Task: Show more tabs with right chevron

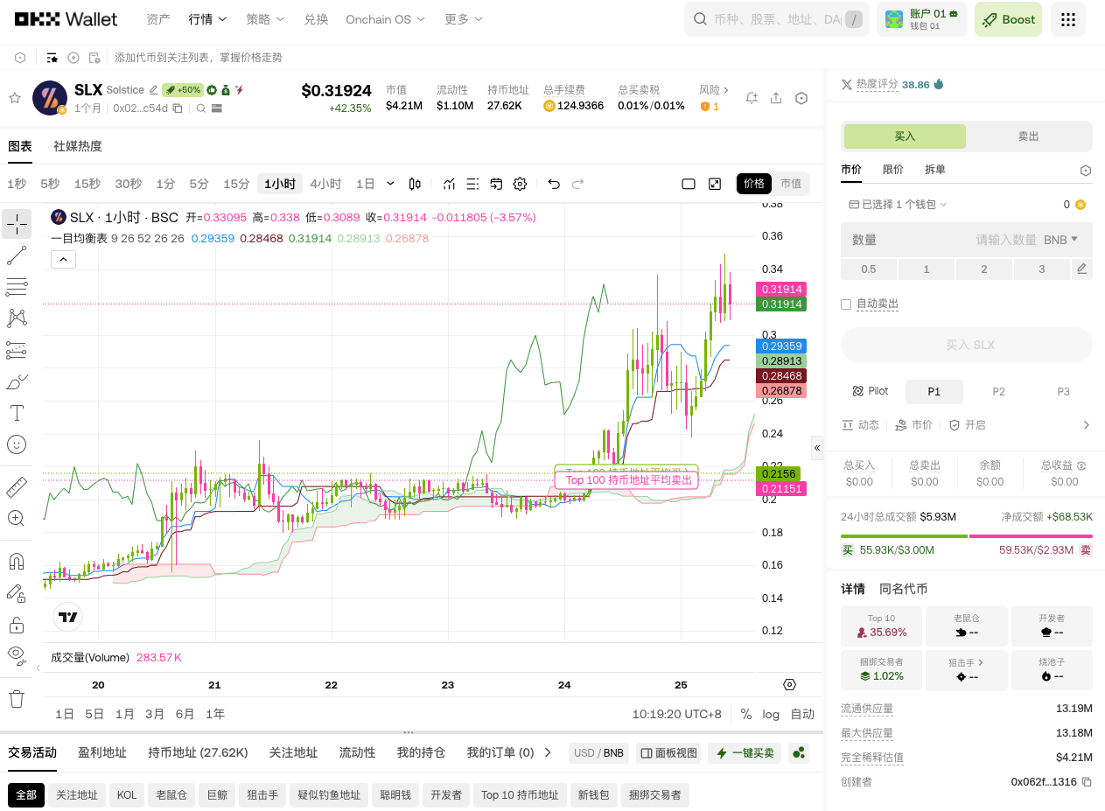Action: point(549,752)
